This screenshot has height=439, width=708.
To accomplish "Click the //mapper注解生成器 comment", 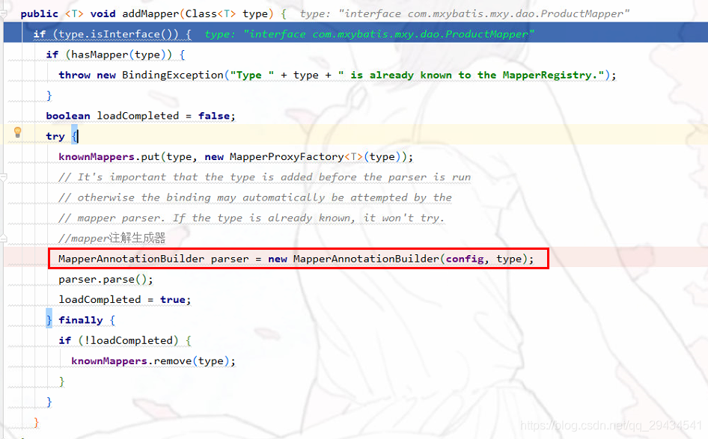I will (x=112, y=239).
